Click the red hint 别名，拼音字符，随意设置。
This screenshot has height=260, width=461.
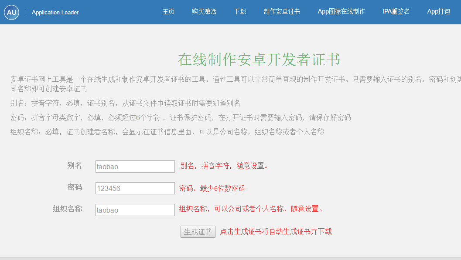click(x=224, y=166)
